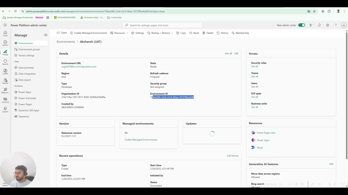The image size is (348, 195).
Task: Open Full history of recent operations
Action: coord(233,156)
